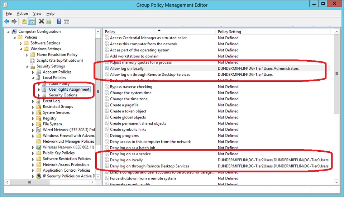
Task: Select User Rights Assignment in the tree
Action: 69,89
